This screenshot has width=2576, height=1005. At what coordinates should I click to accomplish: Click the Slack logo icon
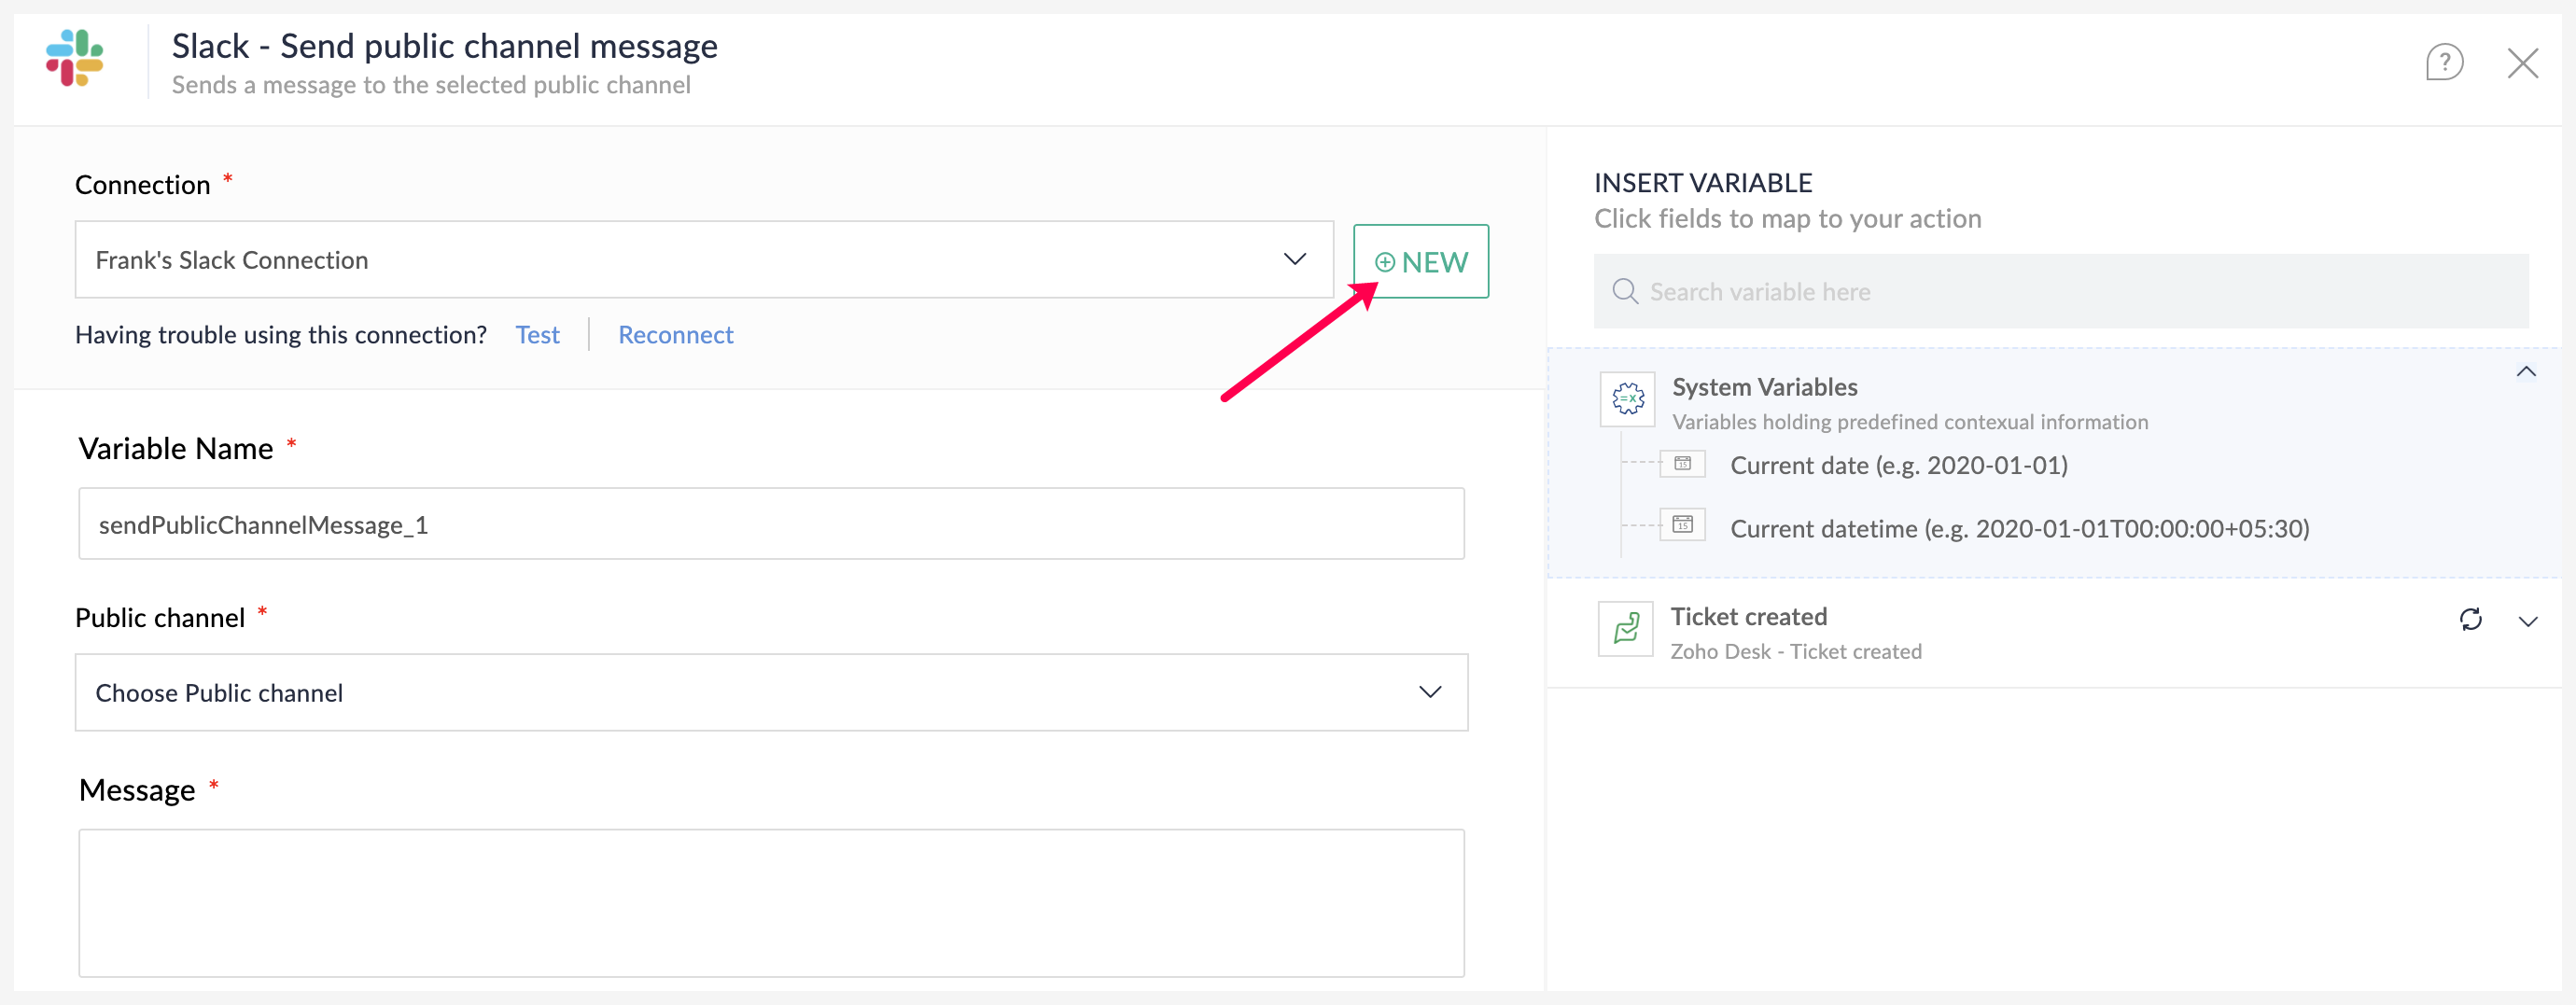(x=74, y=58)
